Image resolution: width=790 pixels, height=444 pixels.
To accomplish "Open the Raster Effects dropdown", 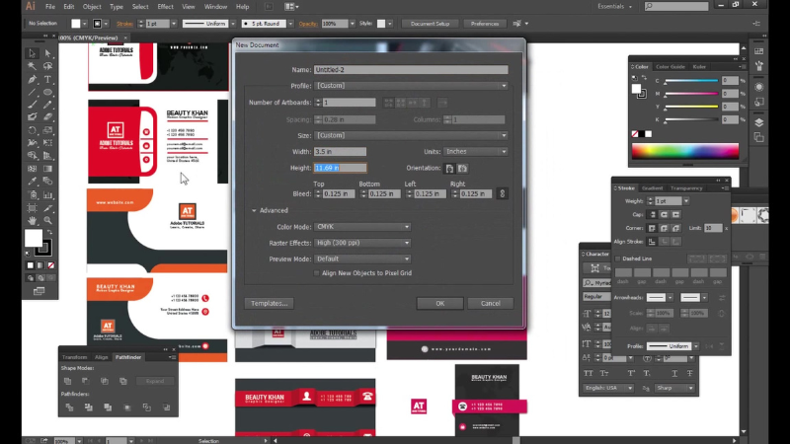I will point(362,243).
